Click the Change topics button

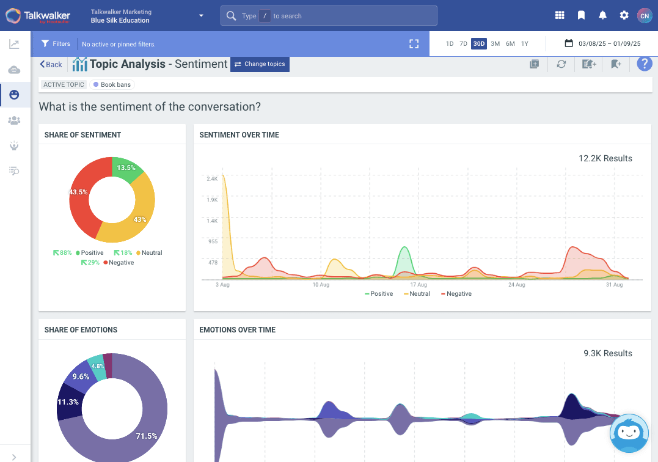(260, 64)
